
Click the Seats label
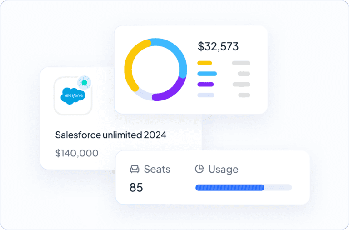pos(157,169)
